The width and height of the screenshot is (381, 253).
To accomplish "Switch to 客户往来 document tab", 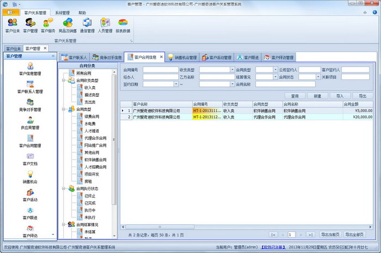I will [x=14, y=48].
